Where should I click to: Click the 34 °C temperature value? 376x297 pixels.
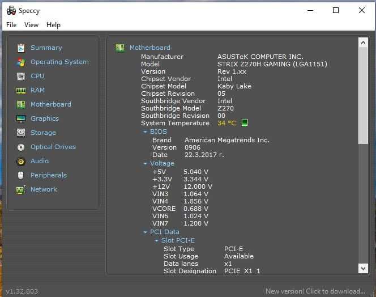click(x=227, y=123)
